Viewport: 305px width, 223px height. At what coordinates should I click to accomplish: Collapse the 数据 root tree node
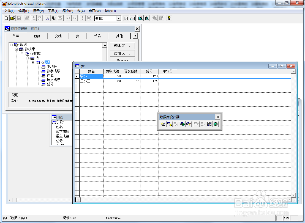pos(12,45)
